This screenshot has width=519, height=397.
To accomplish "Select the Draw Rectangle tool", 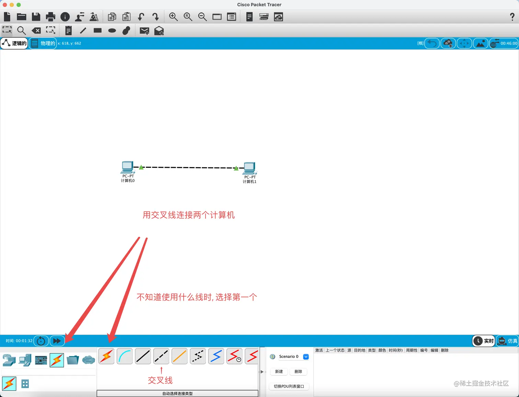I will coord(98,31).
